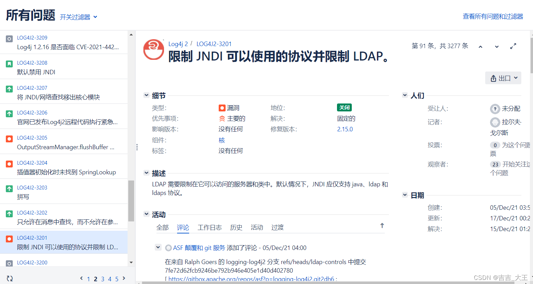
Task: Click the fix version 2.15.0 link
Action: 345,129
